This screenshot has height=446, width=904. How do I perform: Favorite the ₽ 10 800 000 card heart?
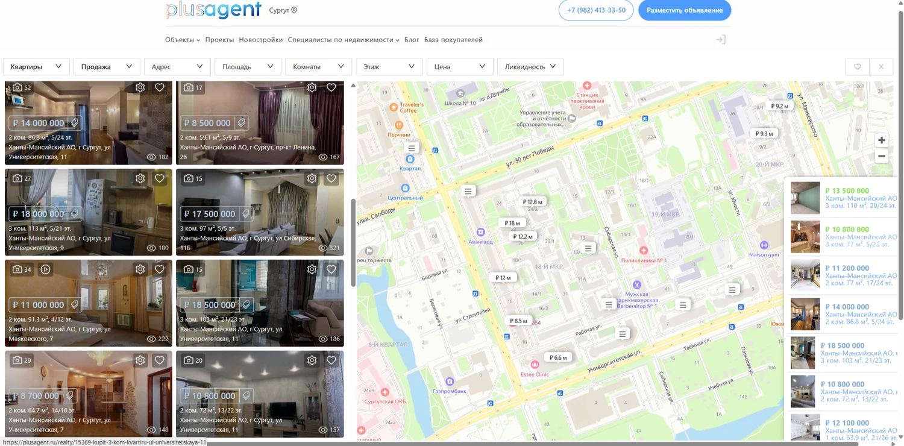click(x=331, y=360)
